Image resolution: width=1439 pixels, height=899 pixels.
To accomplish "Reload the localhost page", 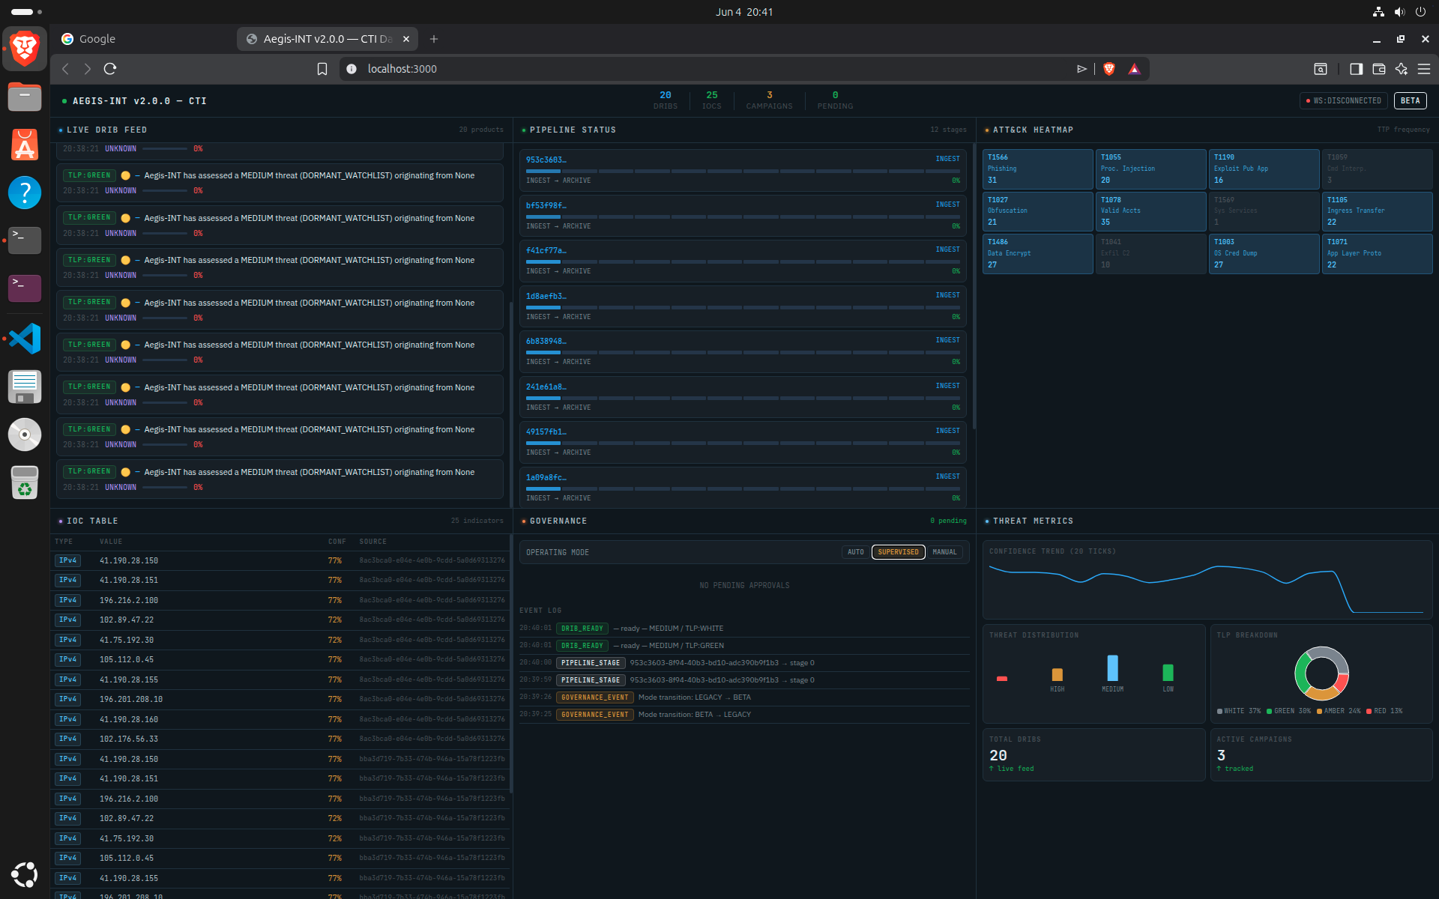I will (x=110, y=69).
